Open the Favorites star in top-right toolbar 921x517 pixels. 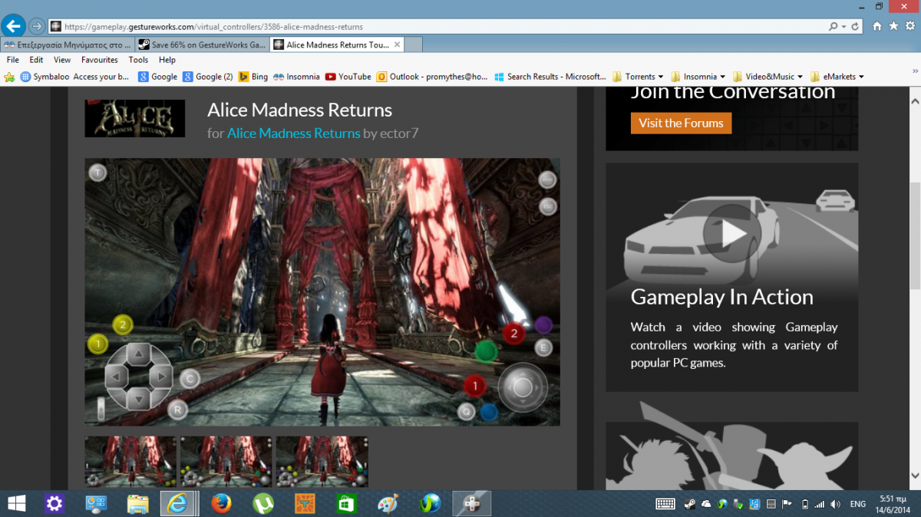[x=893, y=26]
